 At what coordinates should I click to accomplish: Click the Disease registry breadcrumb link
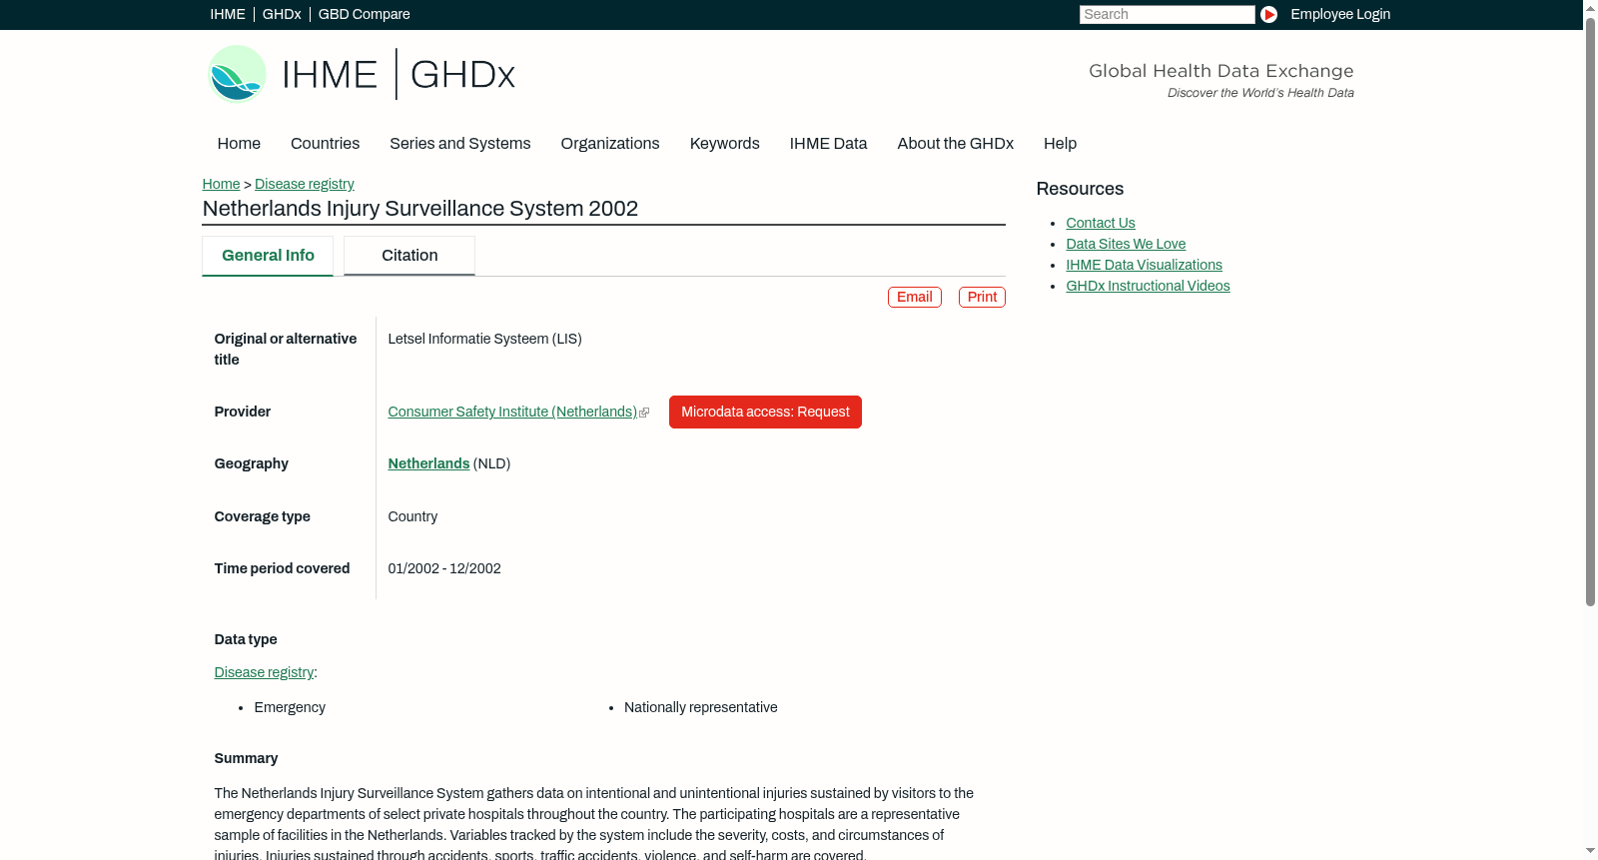pyautogui.click(x=305, y=184)
